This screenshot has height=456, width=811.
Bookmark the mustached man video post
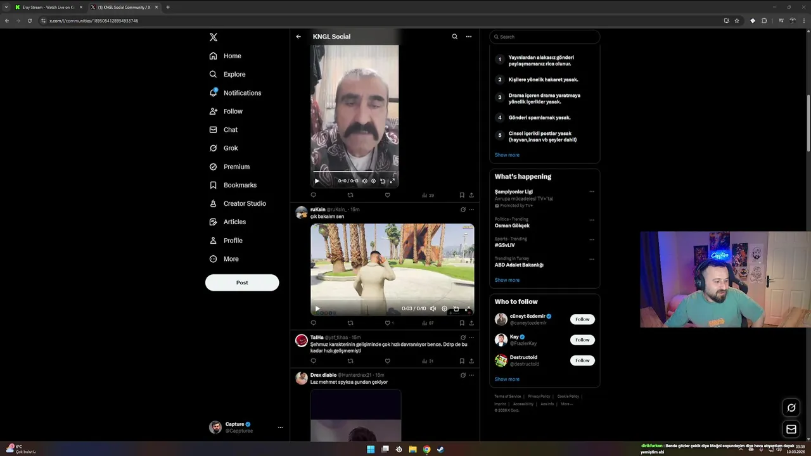point(462,195)
